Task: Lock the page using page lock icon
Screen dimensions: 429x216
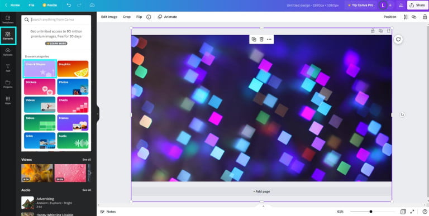Action: tap(373, 31)
